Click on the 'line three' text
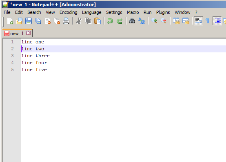The width and height of the screenshot is (226, 162). tap(35, 56)
